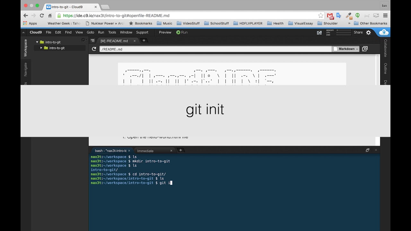Open a new editor tab with plus

144,40
